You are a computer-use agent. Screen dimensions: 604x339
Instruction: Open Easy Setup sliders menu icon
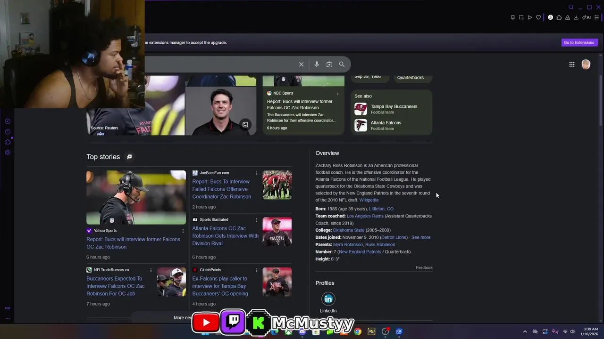[x=596, y=17]
